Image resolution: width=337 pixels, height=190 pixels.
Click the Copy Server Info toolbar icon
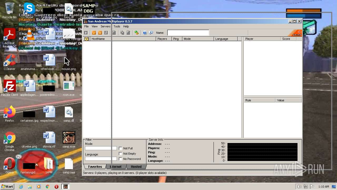pyautogui.click(x=122, y=33)
